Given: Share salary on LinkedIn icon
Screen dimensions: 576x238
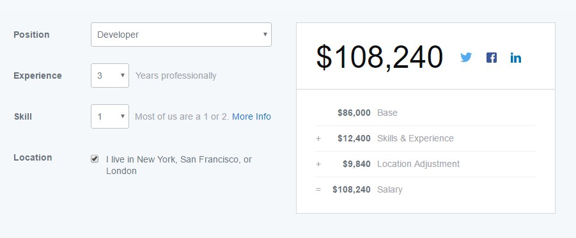Looking at the screenshot, I should pyautogui.click(x=515, y=58).
